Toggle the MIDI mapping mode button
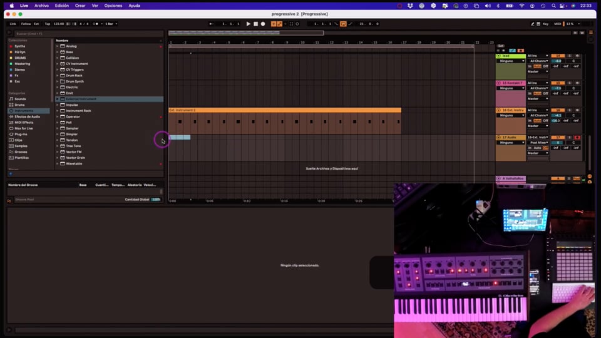 point(558,24)
